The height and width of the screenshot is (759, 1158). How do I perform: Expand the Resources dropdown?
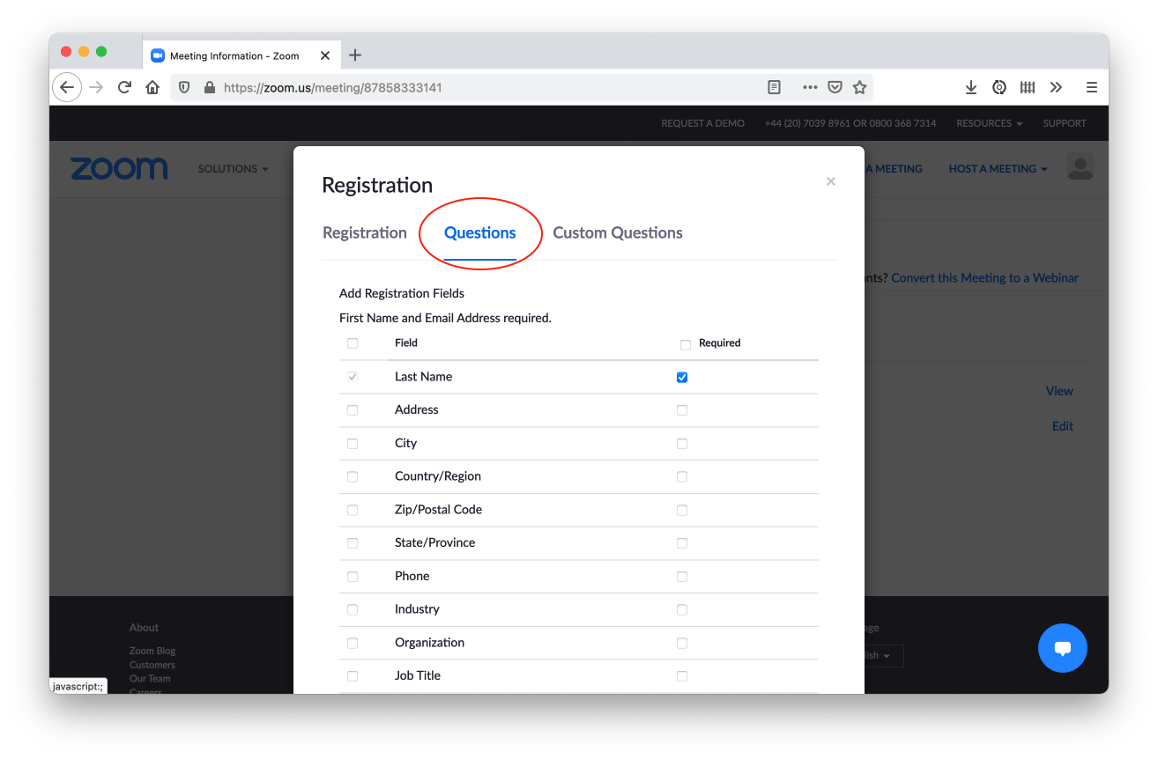[989, 123]
